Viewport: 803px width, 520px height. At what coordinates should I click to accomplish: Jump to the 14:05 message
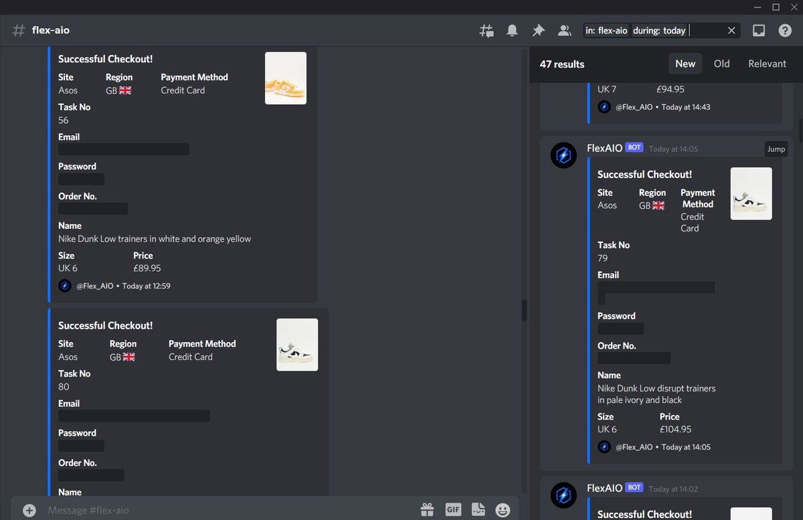(776, 149)
